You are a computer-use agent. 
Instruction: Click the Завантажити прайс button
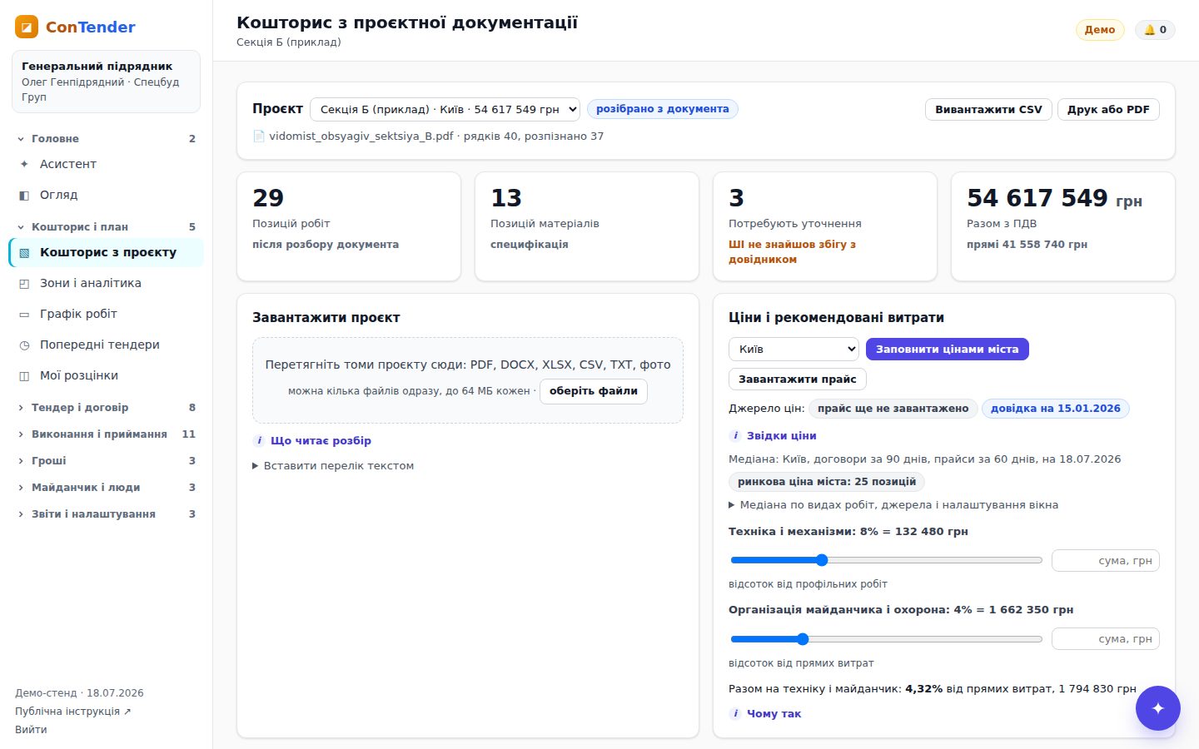pos(798,379)
